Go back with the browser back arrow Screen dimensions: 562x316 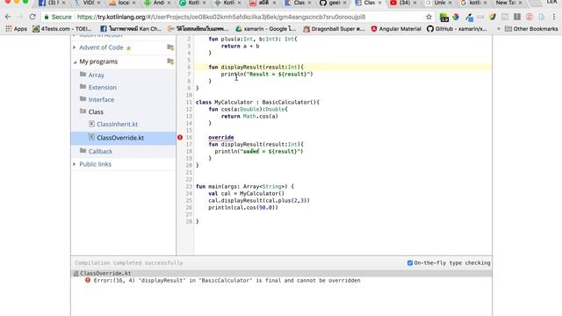pyautogui.click(x=8, y=17)
